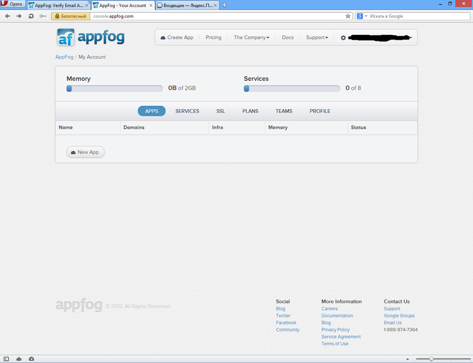Expand The Company dropdown menu
Image resolution: width=473 pixels, height=363 pixels.
click(251, 37)
